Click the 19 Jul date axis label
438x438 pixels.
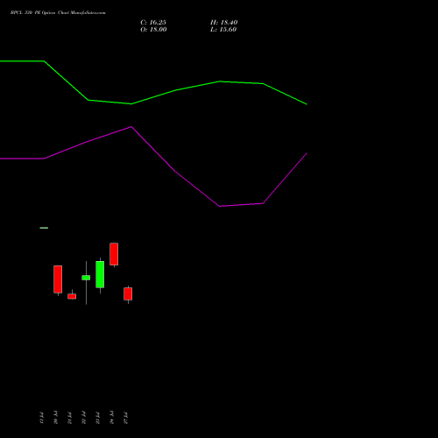tap(41, 418)
